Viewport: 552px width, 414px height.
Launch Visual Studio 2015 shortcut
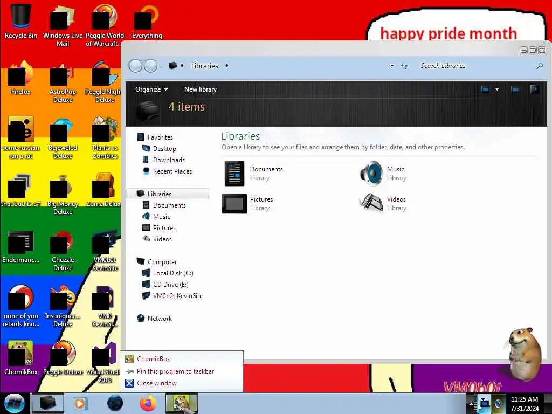click(x=105, y=362)
